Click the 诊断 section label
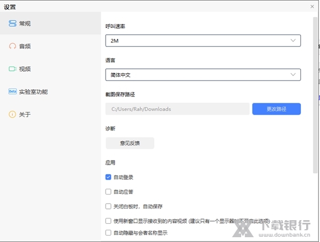Image resolution: width=320 pixels, height=242 pixels. 110,128
